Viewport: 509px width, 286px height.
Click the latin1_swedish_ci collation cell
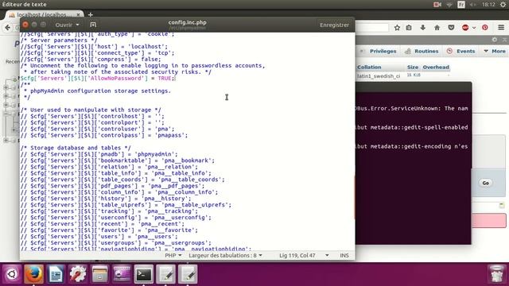(x=379, y=76)
